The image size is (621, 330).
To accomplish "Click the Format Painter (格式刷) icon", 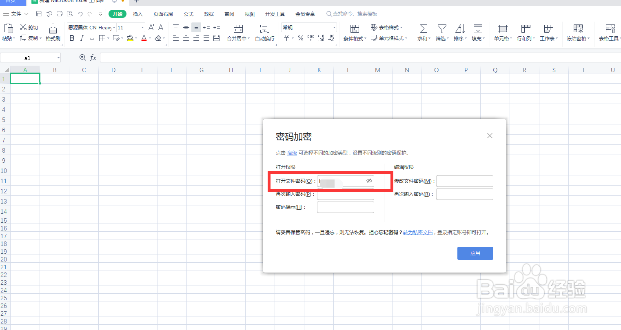I will [x=53, y=28].
